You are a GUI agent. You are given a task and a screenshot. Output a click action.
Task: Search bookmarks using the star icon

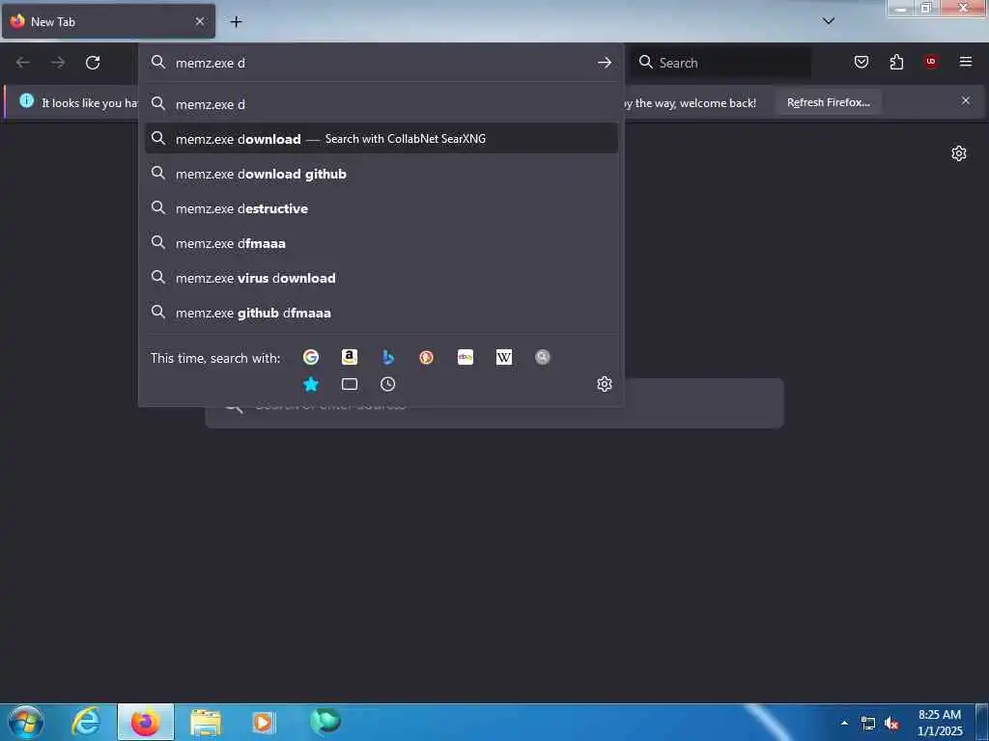click(x=311, y=384)
